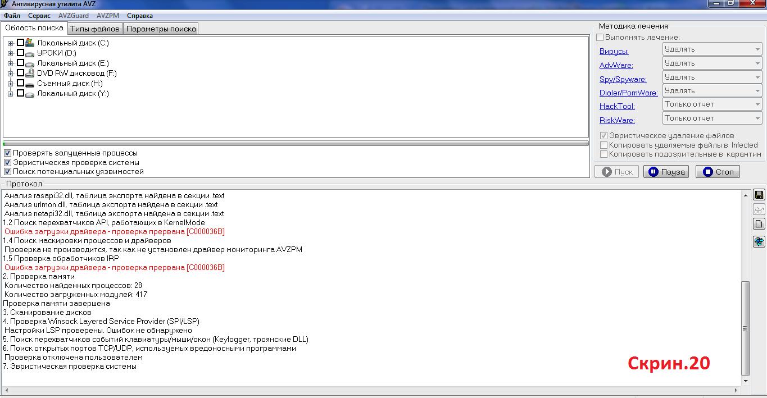Click the drive icon of Локальный диск (Y:)

[30, 94]
